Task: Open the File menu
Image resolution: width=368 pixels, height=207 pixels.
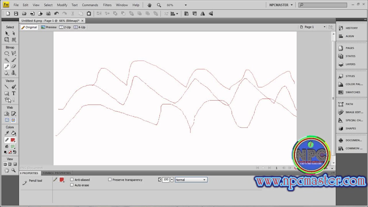Action: 16,5
